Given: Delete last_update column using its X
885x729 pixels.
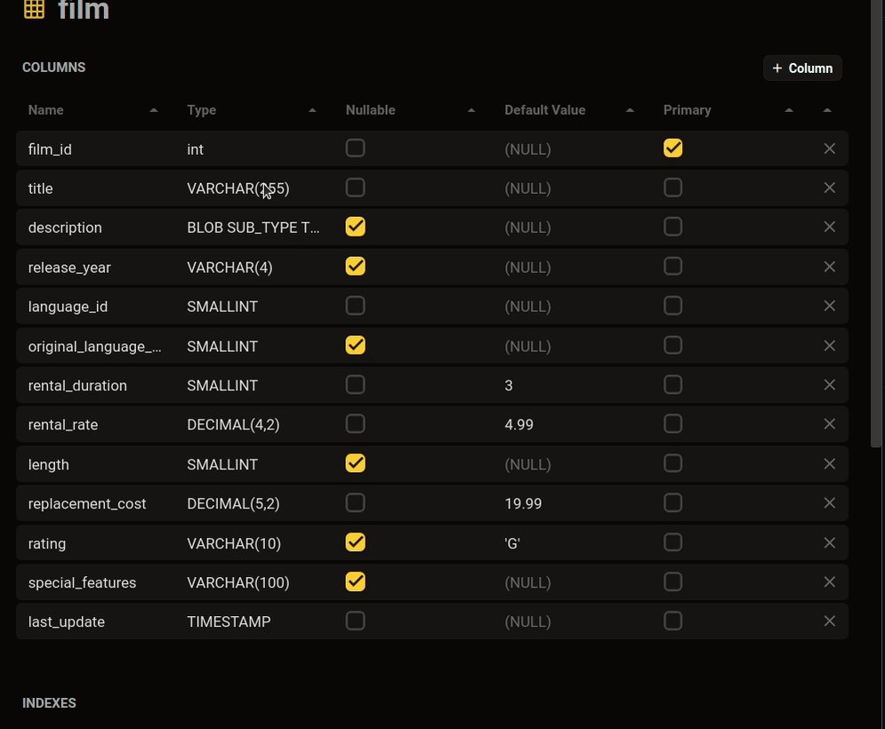Looking at the screenshot, I should (829, 621).
